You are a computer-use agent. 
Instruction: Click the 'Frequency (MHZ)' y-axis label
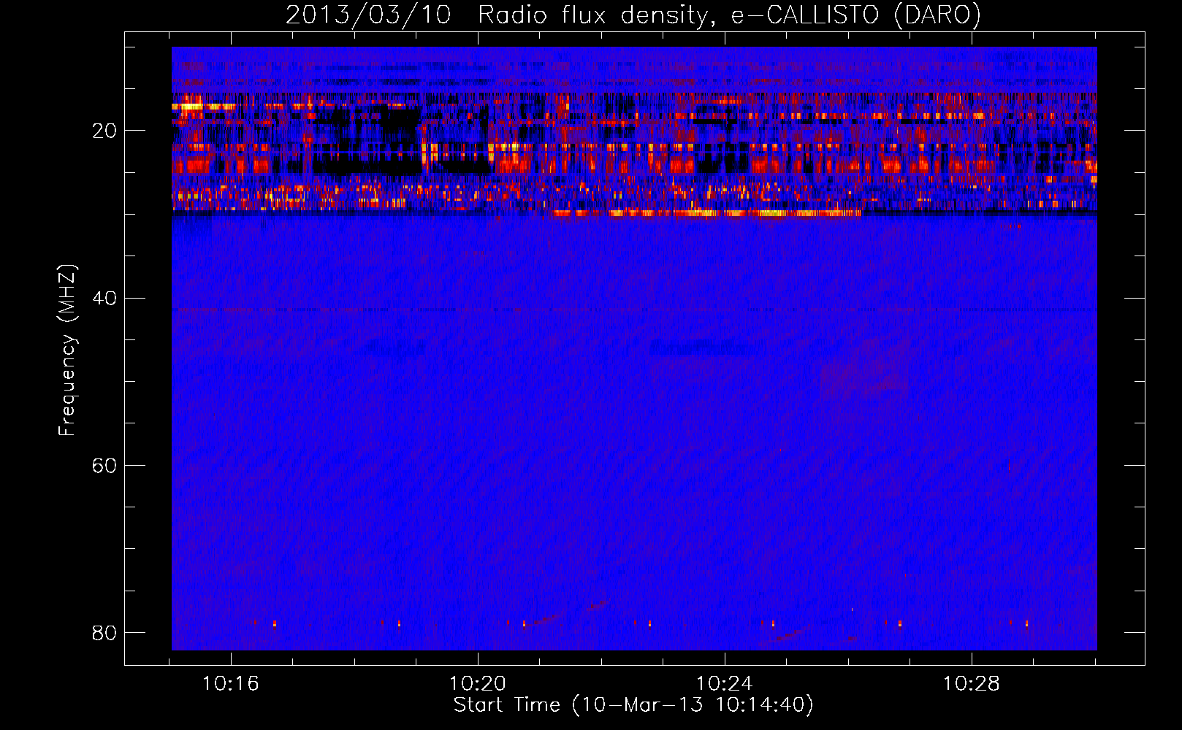point(67,350)
